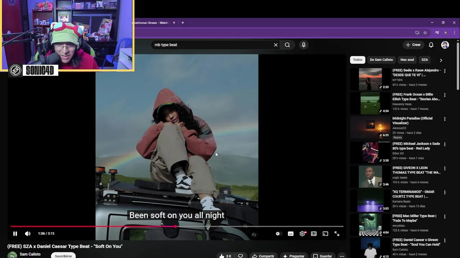Viewport: 460px width, 258px height.
Task: Open the GIVEON x Leon Thomas thumbnail
Action: [x=371, y=176]
